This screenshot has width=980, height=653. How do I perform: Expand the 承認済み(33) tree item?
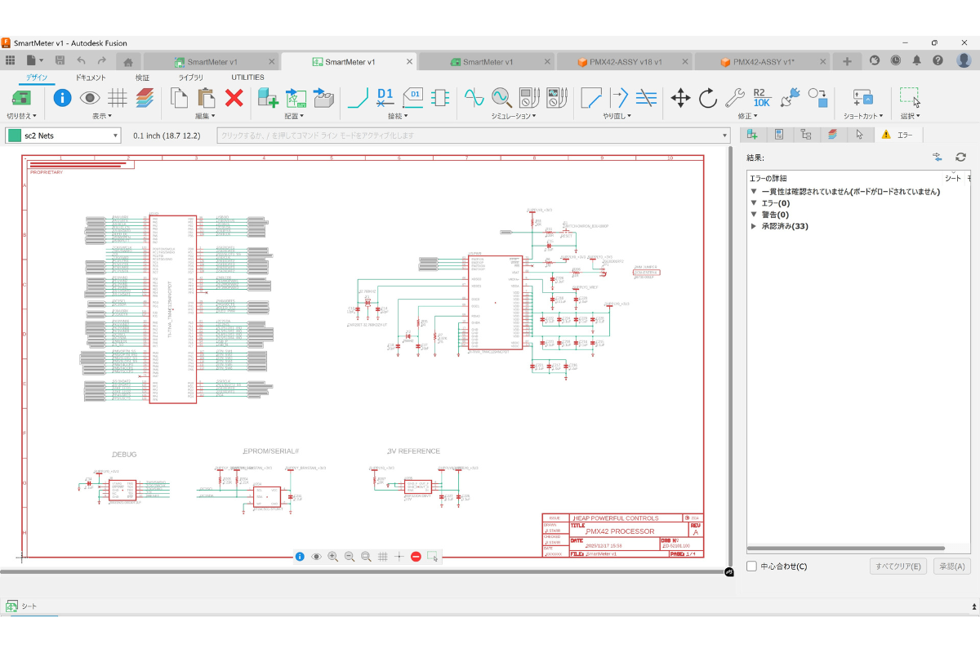754,226
